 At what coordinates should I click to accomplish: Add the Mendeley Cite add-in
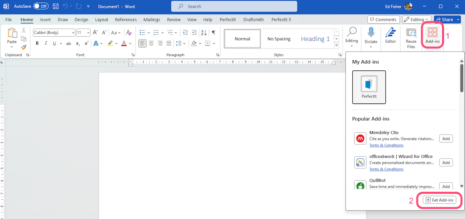tap(446, 139)
